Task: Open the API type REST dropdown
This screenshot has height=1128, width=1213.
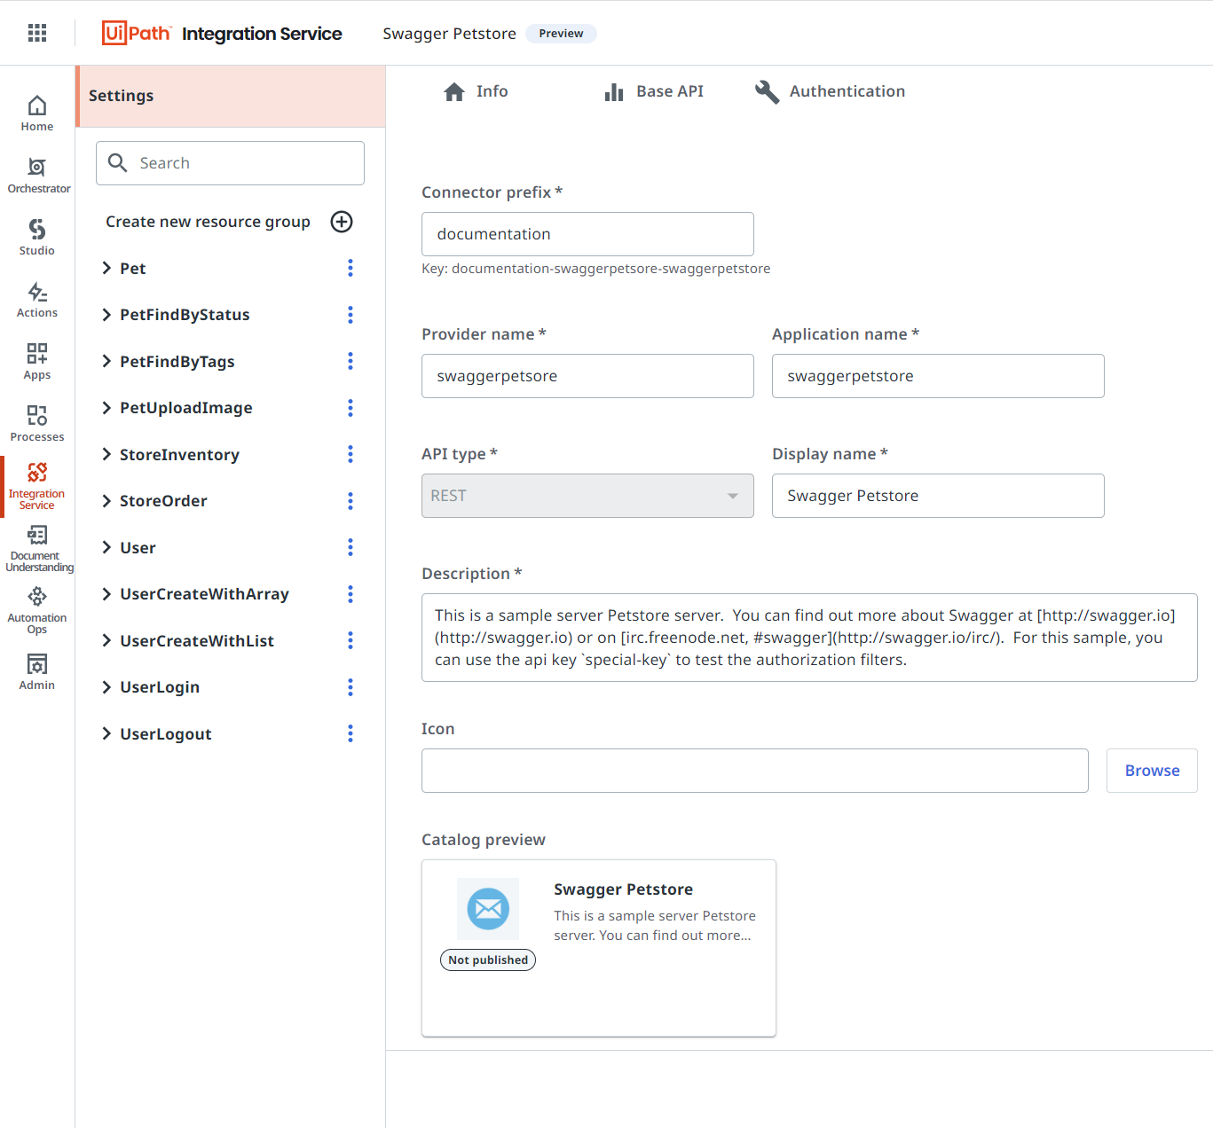Action: [587, 496]
